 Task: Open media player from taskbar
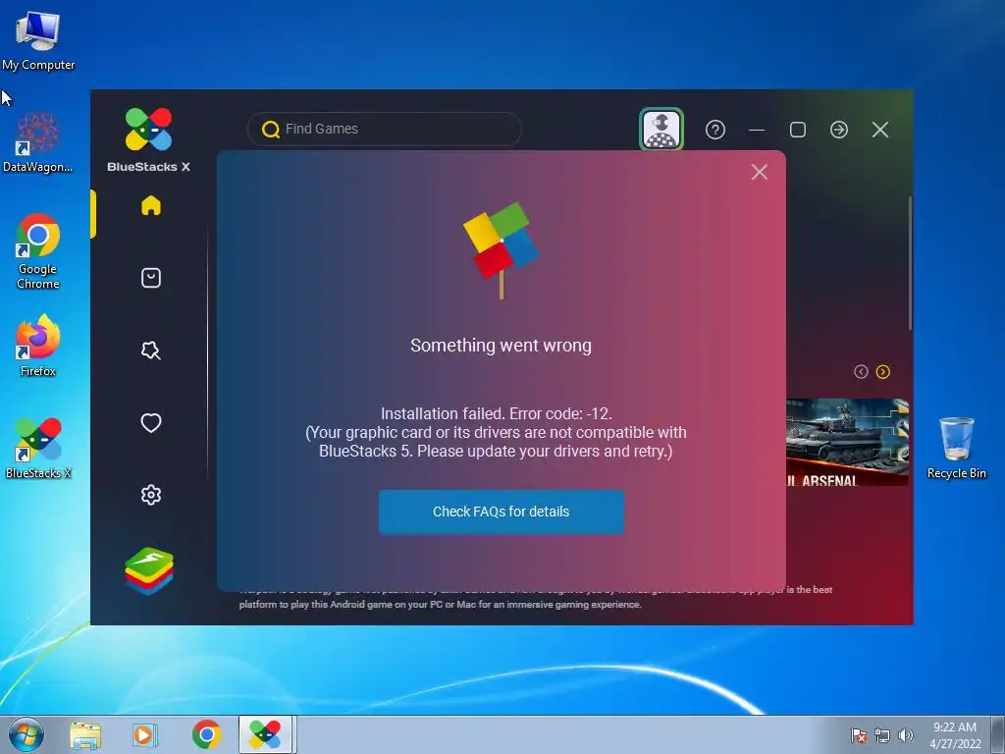click(145, 734)
